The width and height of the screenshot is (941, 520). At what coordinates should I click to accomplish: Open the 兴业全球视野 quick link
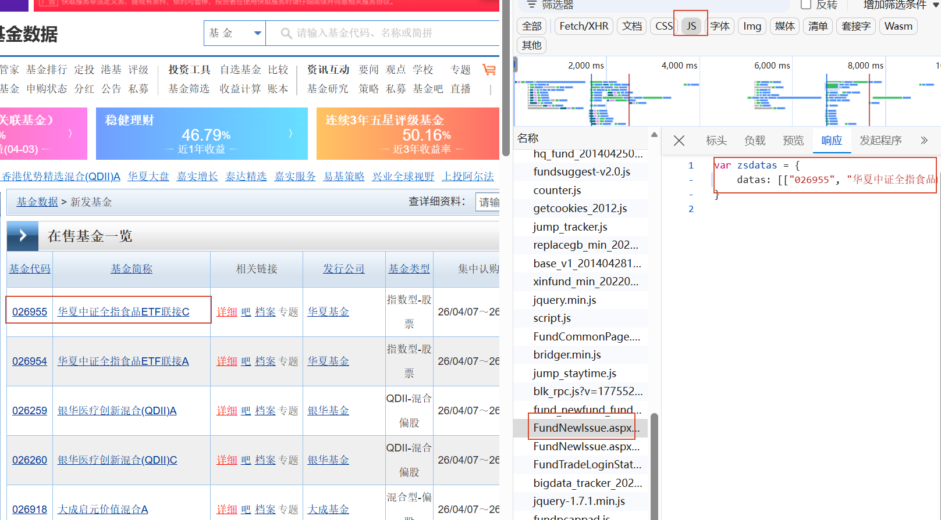tap(403, 176)
